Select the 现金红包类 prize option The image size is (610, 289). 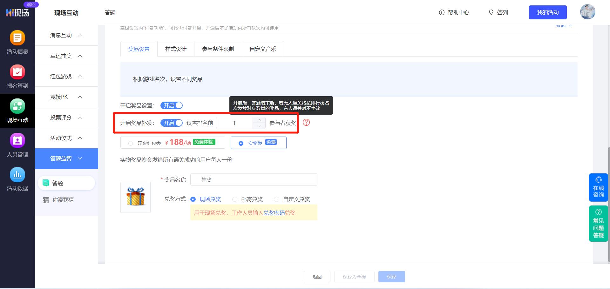click(x=130, y=143)
